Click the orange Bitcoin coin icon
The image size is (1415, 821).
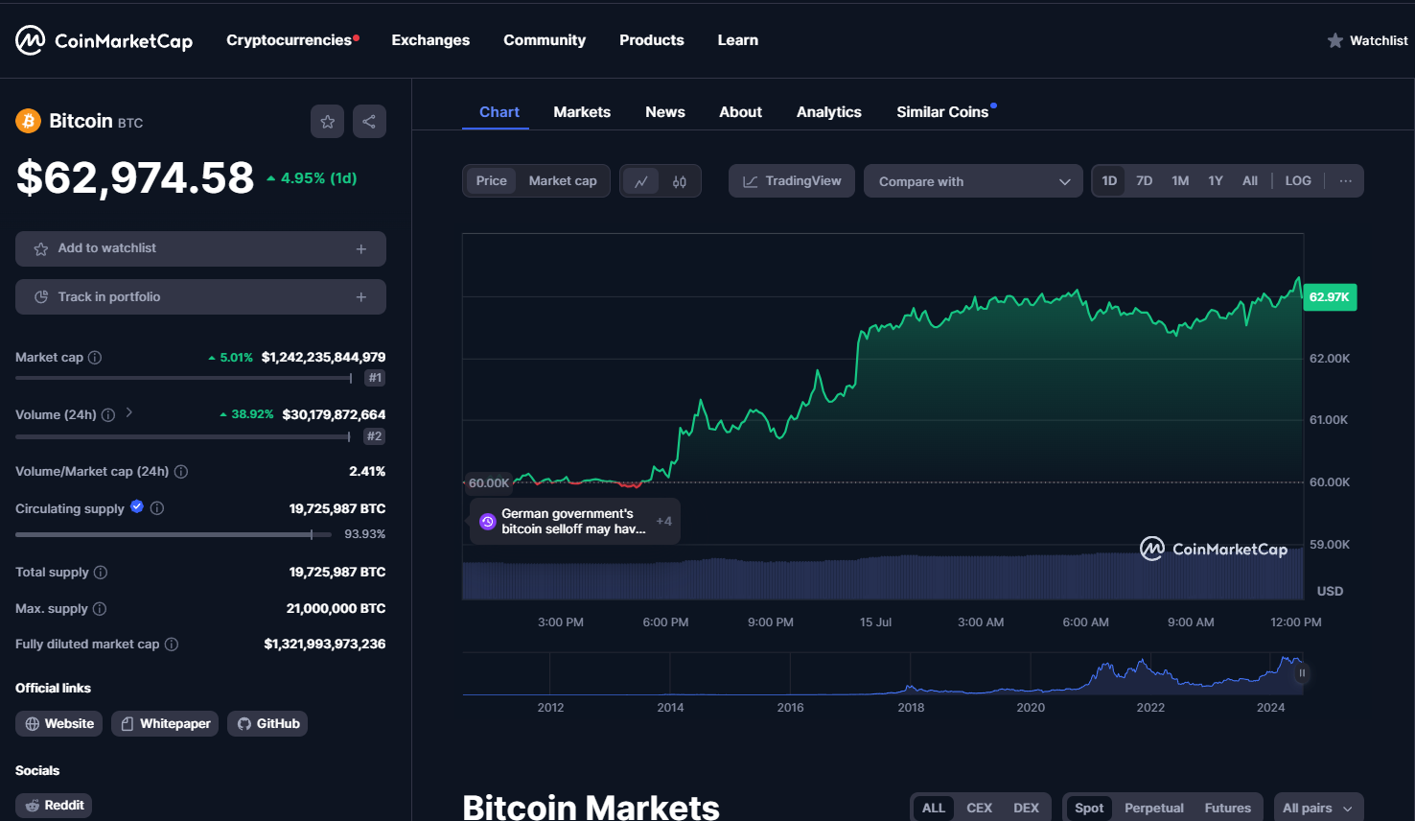[28, 121]
